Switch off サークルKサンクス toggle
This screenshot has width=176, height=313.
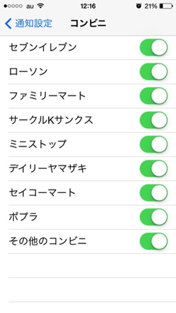153,120
